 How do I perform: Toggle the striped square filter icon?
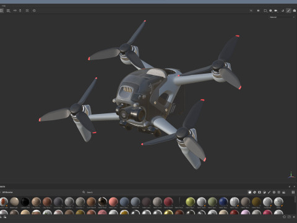279,192
